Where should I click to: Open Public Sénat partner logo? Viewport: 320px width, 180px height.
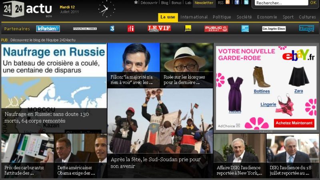click(x=216, y=28)
